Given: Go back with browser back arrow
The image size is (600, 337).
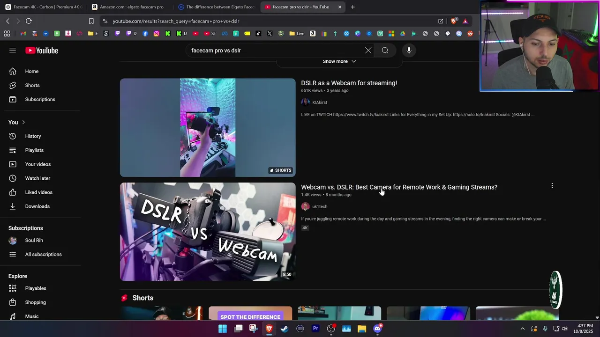Looking at the screenshot, I should (8, 21).
